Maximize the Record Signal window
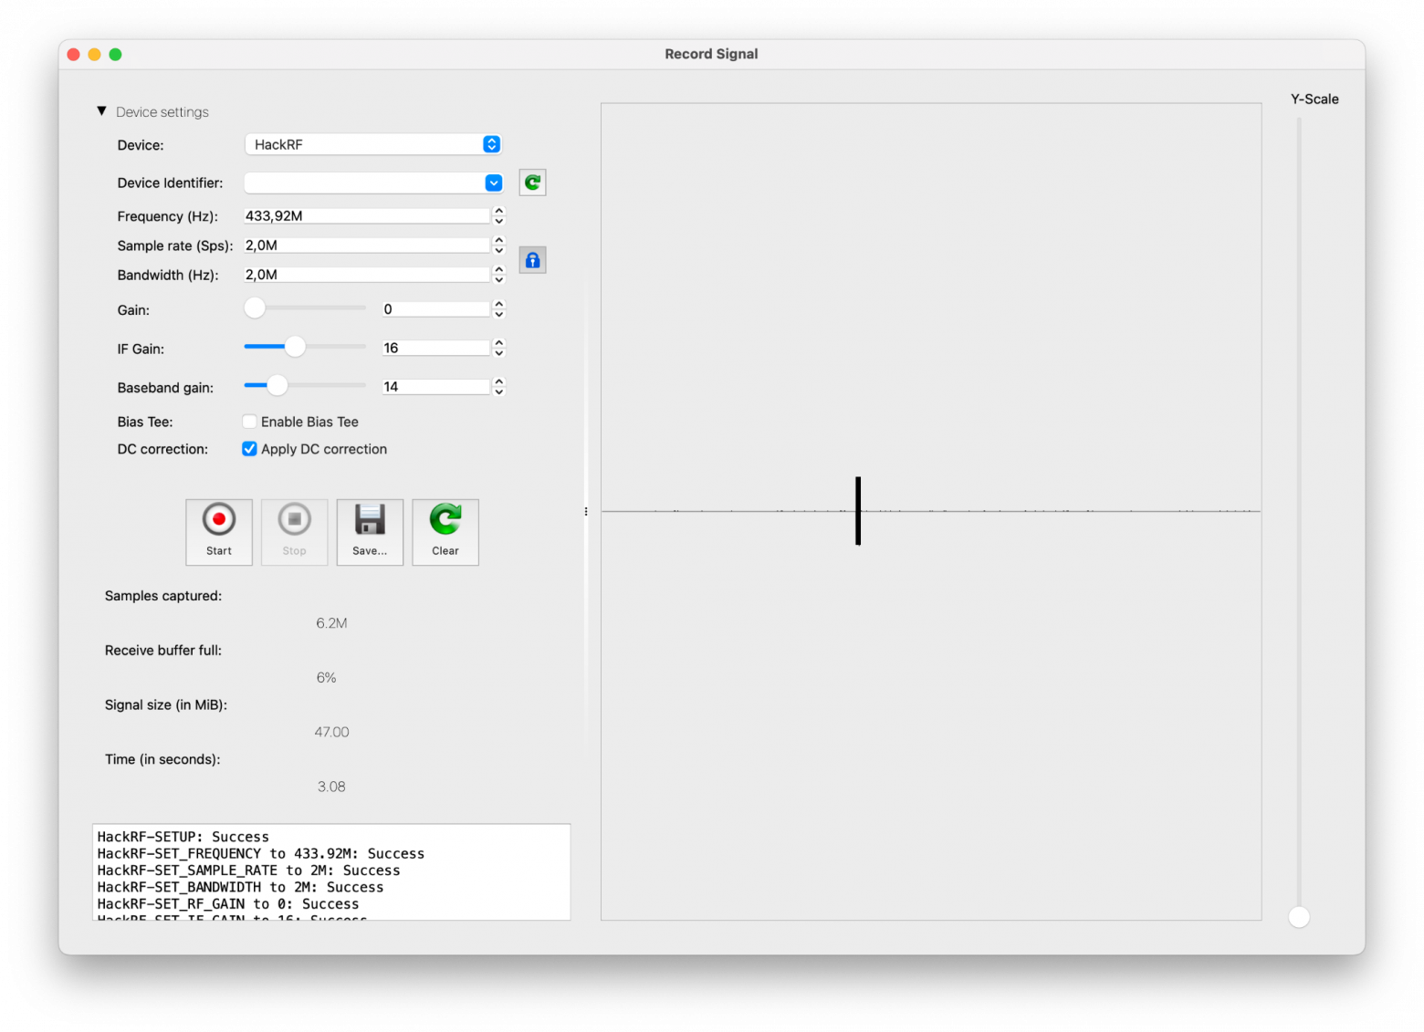This screenshot has width=1424, height=1032. point(115,55)
